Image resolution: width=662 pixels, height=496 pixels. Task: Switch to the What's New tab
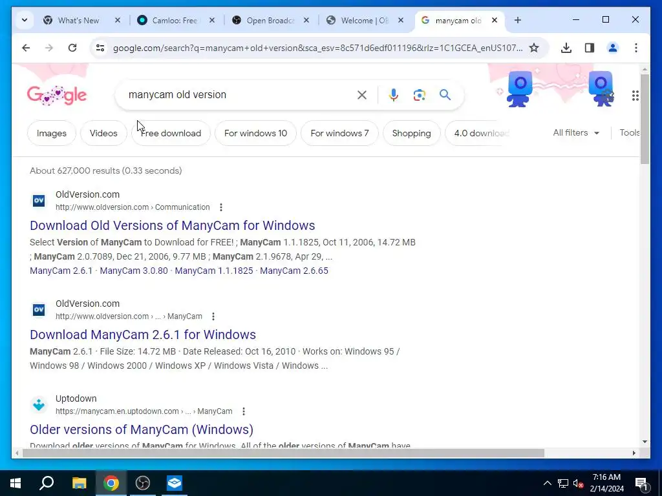(78, 20)
